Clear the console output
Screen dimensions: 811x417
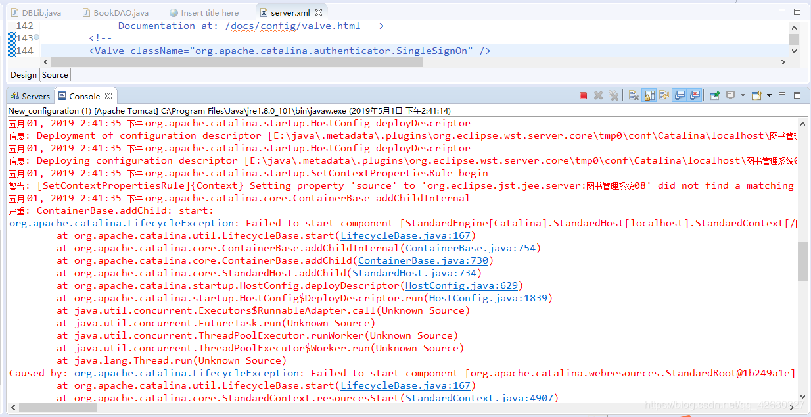(634, 96)
